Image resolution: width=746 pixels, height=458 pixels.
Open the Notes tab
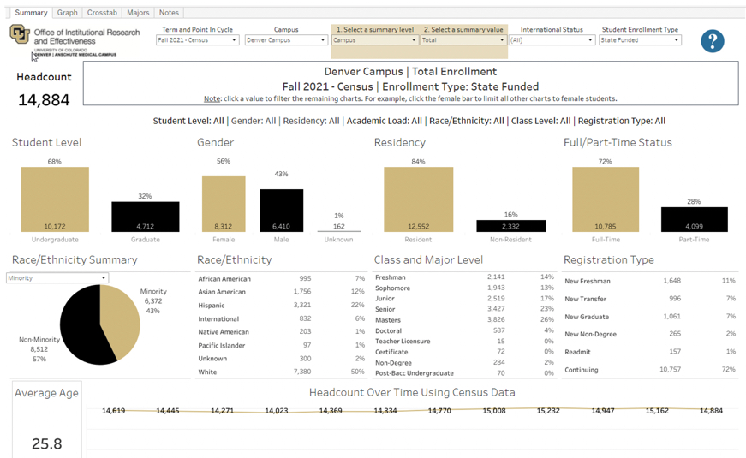point(169,12)
